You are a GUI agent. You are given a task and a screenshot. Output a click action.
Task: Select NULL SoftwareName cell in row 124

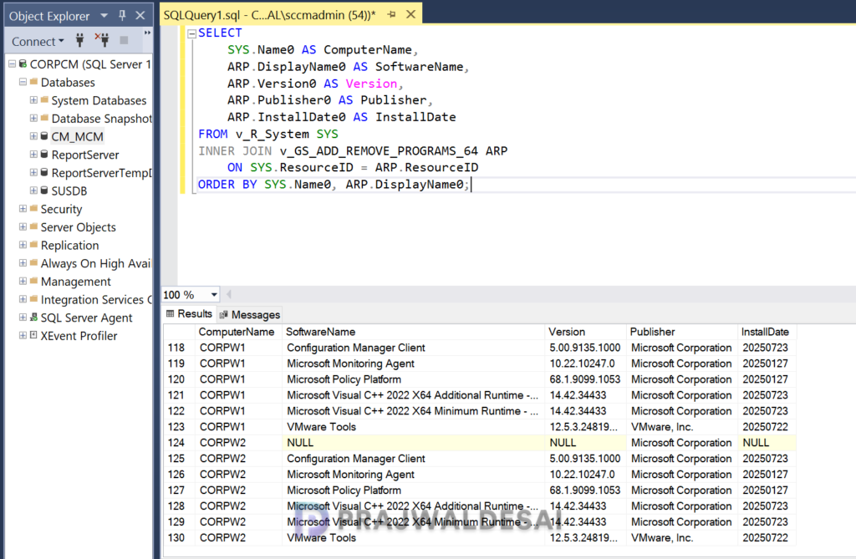(413, 443)
